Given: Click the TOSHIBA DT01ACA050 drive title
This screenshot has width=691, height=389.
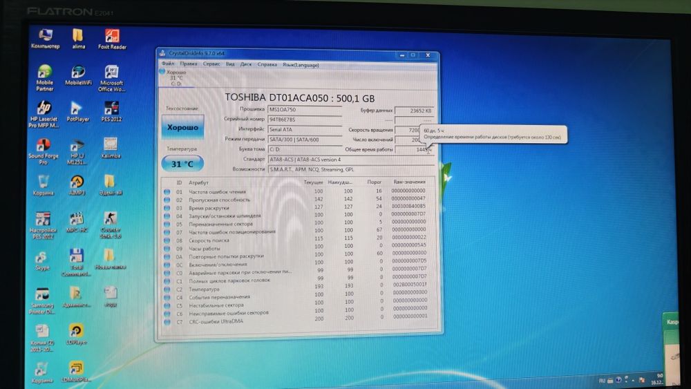Looking at the screenshot, I should point(300,98).
